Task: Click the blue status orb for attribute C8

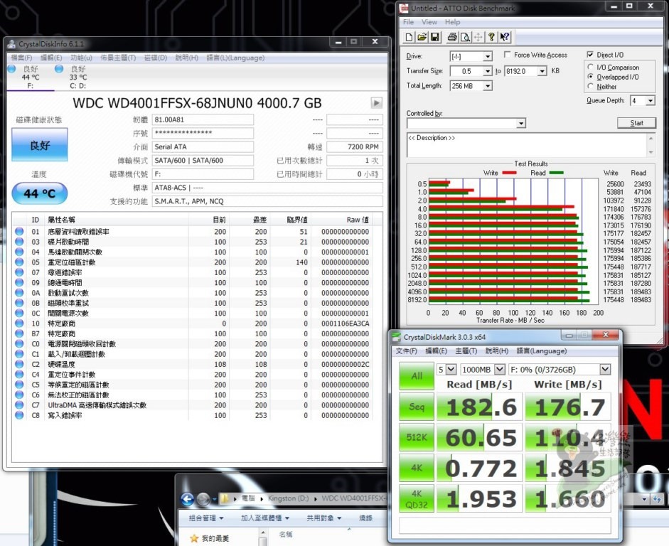Action: (x=19, y=415)
